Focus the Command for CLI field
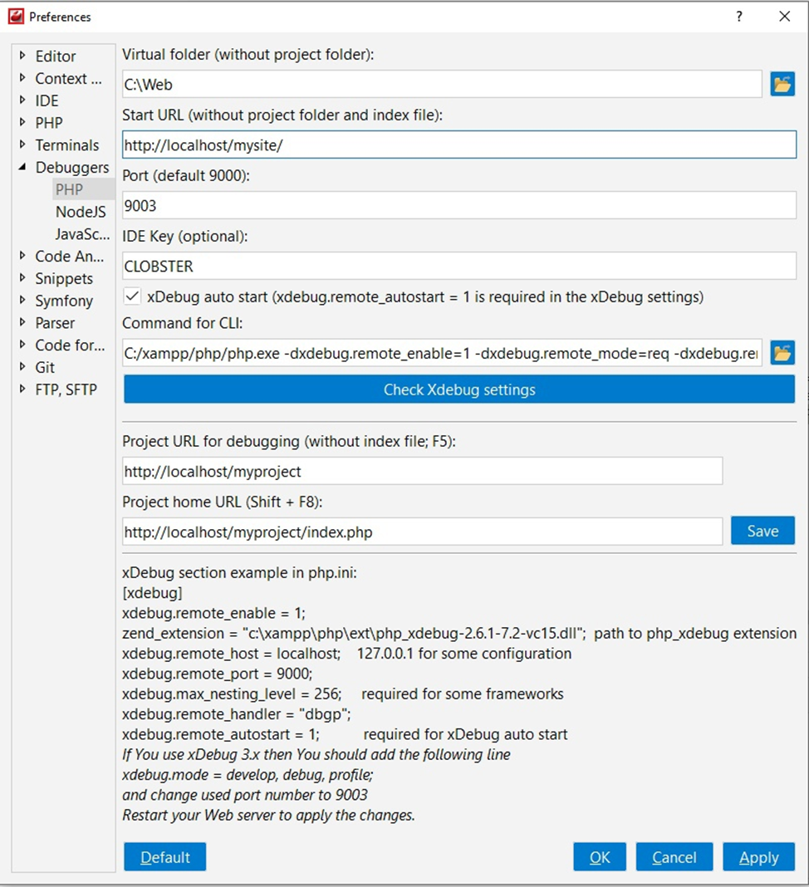 click(x=442, y=353)
